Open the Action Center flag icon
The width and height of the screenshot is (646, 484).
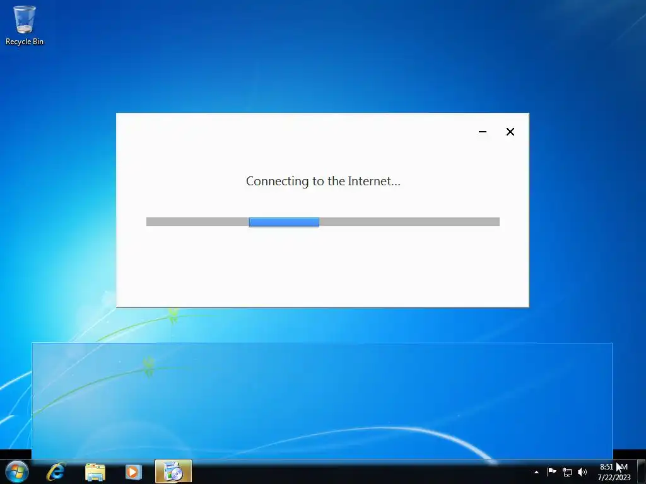[551, 471]
